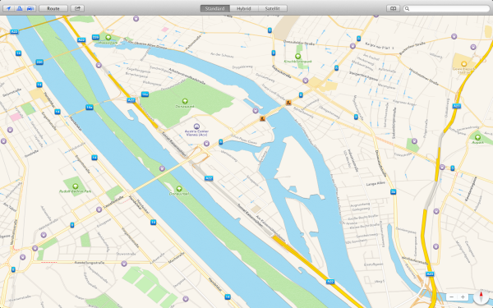Click the 'Rudolf-Bednar-Park' text label

pos(75,191)
